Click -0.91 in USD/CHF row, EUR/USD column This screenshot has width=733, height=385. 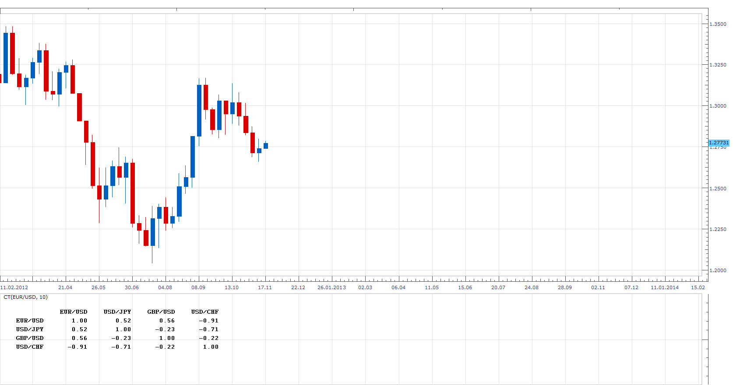click(x=78, y=347)
